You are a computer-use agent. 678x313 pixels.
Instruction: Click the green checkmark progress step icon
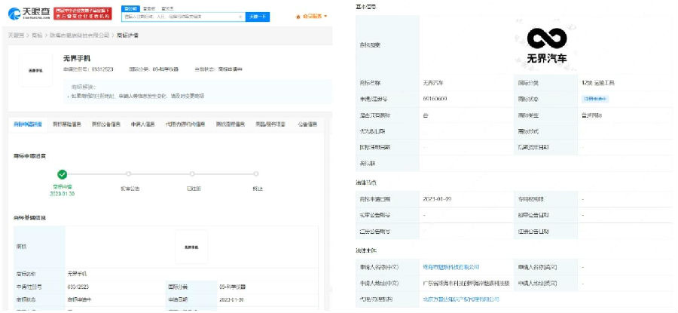point(63,174)
